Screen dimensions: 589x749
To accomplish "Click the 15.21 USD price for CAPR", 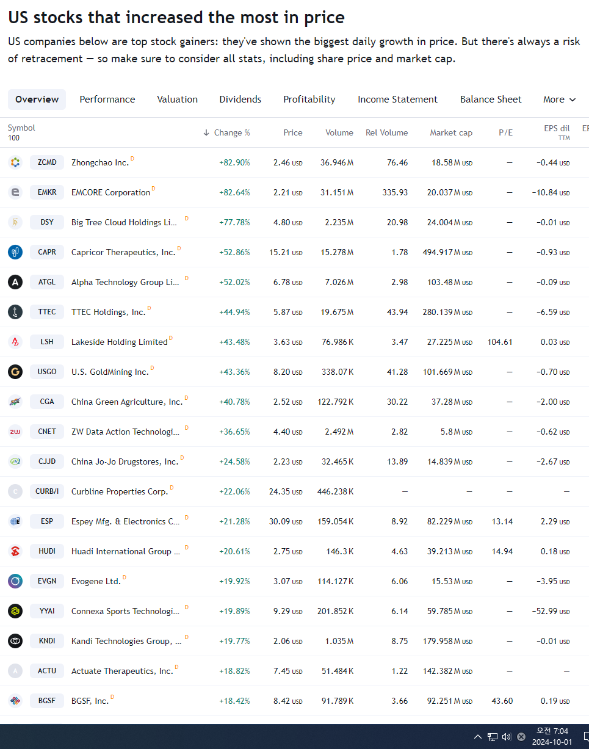I will click(x=286, y=252).
